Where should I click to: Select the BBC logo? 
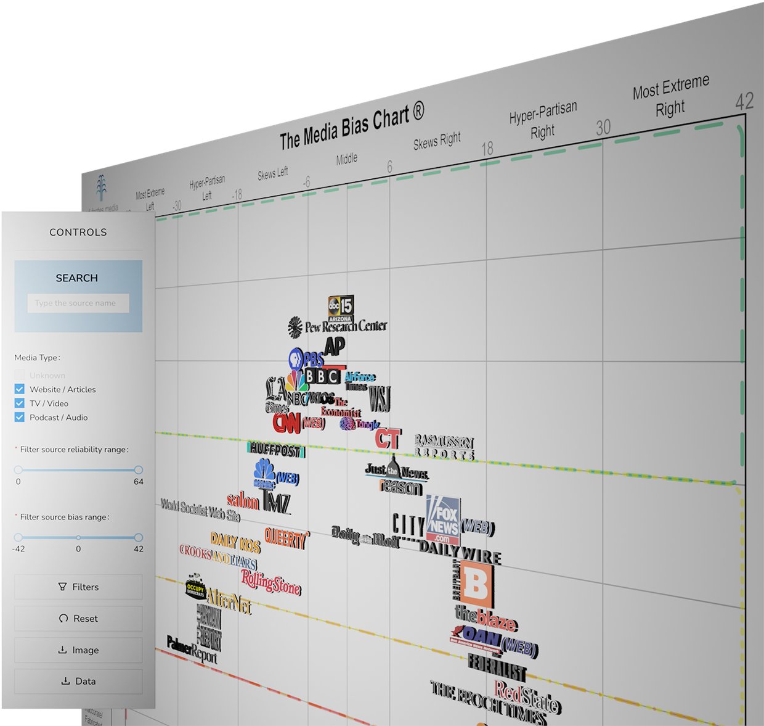coord(322,376)
